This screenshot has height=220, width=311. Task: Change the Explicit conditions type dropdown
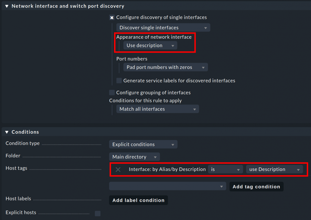(143, 144)
